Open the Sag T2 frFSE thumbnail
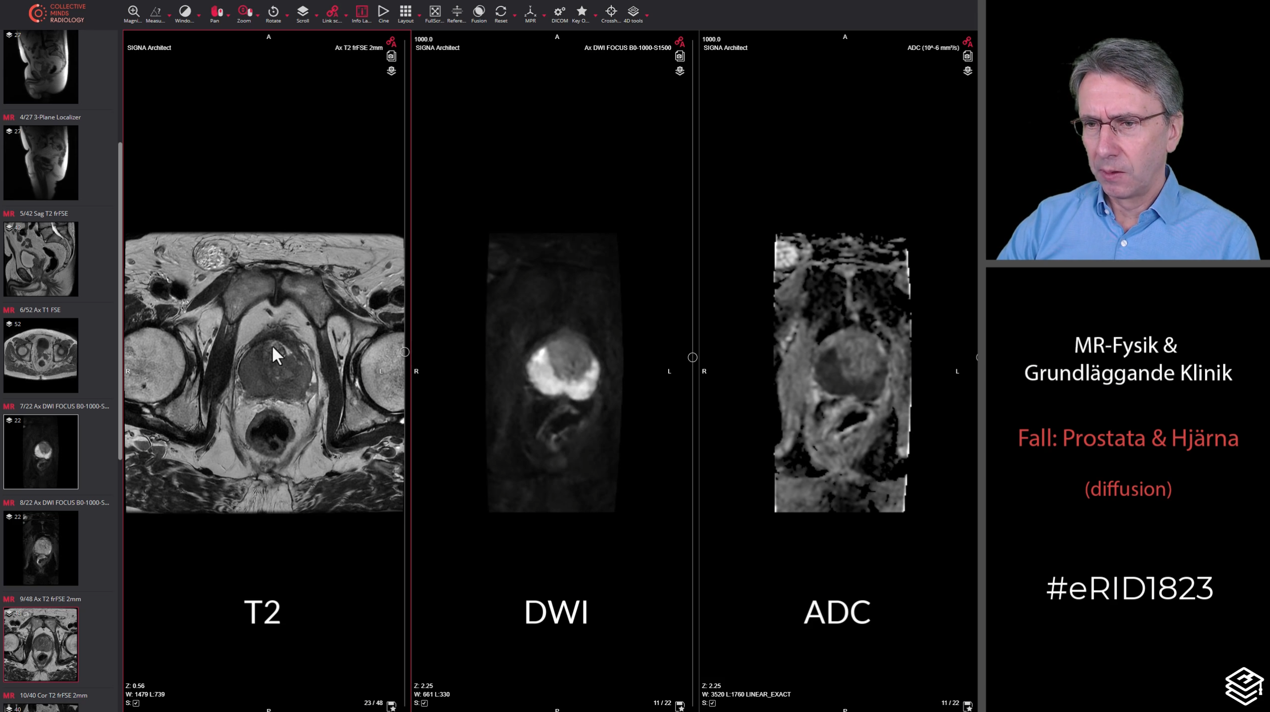1270x712 pixels. 41,259
